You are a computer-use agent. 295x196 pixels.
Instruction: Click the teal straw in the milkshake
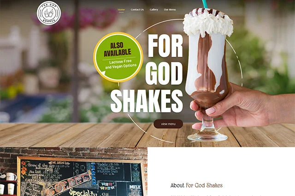coord(205,4)
